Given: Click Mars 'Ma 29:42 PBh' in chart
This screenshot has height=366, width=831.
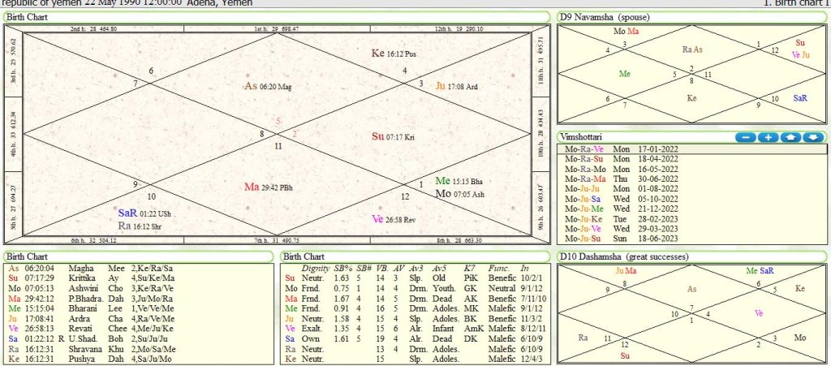Looking at the screenshot, I should [x=269, y=187].
